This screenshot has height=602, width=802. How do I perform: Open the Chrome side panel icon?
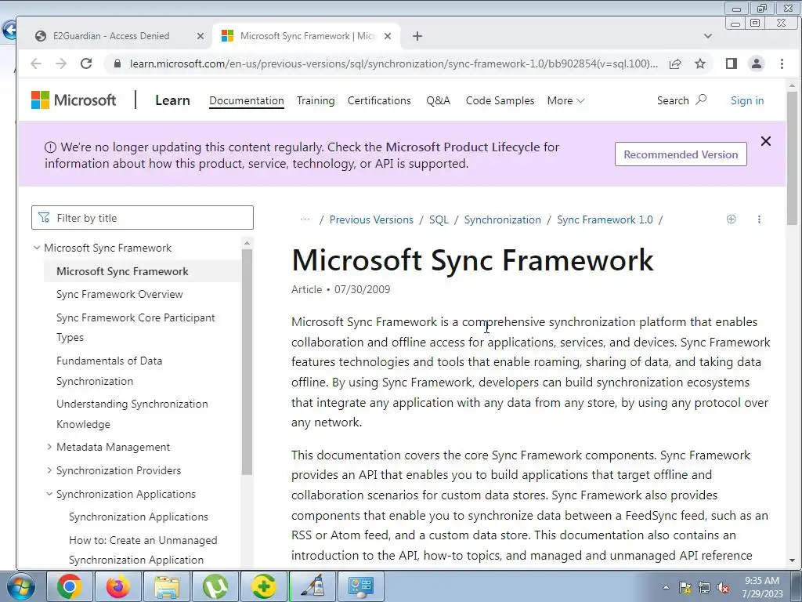coord(732,63)
